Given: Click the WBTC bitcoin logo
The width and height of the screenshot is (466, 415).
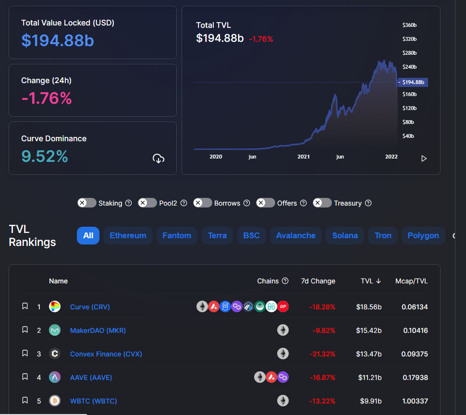Looking at the screenshot, I should pos(55,401).
